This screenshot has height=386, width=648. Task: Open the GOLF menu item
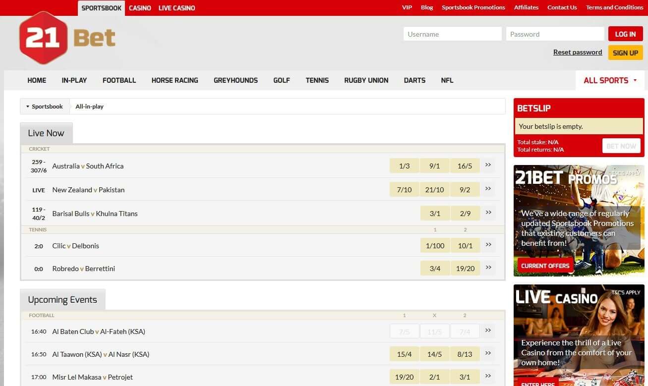pyautogui.click(x=282, y=80)
